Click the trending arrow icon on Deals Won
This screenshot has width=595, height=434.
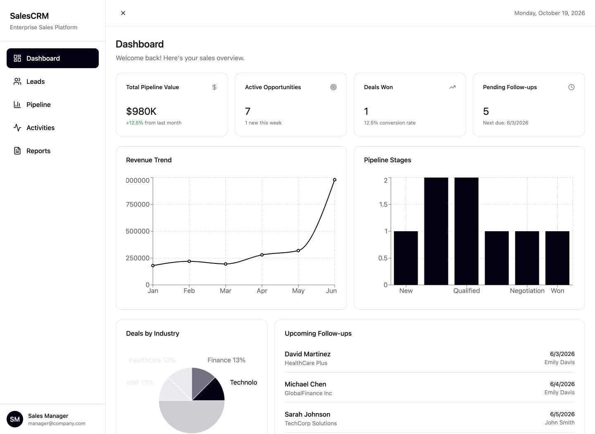(x=452, y=87)
